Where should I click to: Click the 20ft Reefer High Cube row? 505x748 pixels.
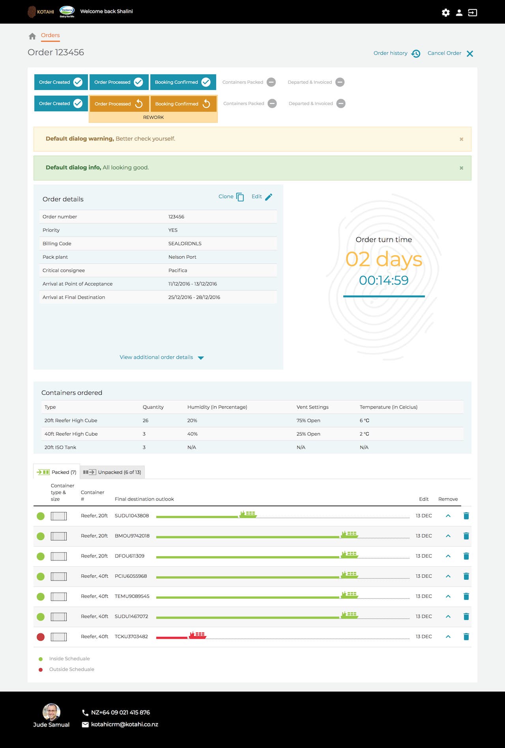click(x=252, y=421)
